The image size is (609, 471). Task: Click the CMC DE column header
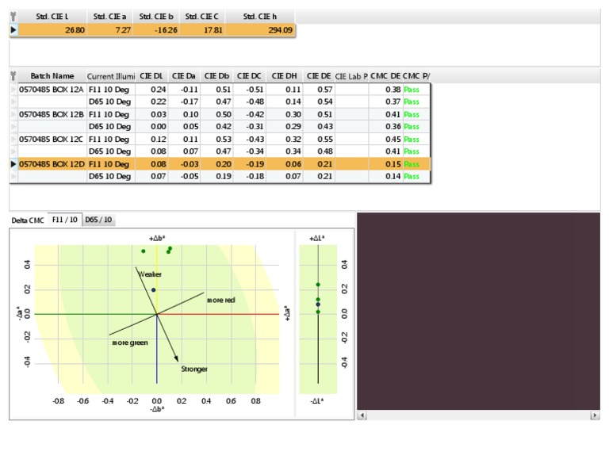(x=385, y=76)
